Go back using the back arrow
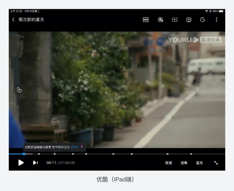The height and width of the screenshot is (191, 234). click(x=13, y=19)
